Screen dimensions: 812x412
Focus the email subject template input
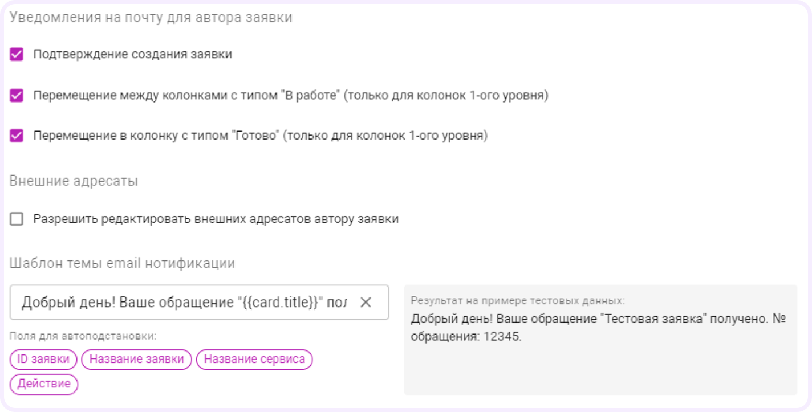point(184,303)
